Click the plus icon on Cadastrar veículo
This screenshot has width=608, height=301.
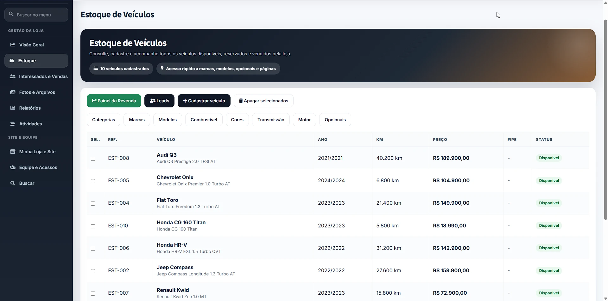(x=185, y=101)
